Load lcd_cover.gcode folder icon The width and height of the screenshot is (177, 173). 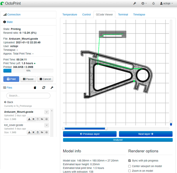click(42, 132)
